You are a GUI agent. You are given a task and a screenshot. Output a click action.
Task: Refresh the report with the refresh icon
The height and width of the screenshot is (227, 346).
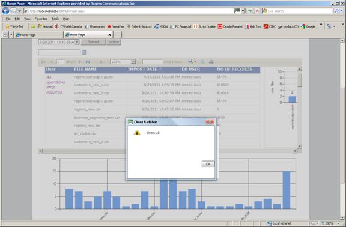click(203, 62)
